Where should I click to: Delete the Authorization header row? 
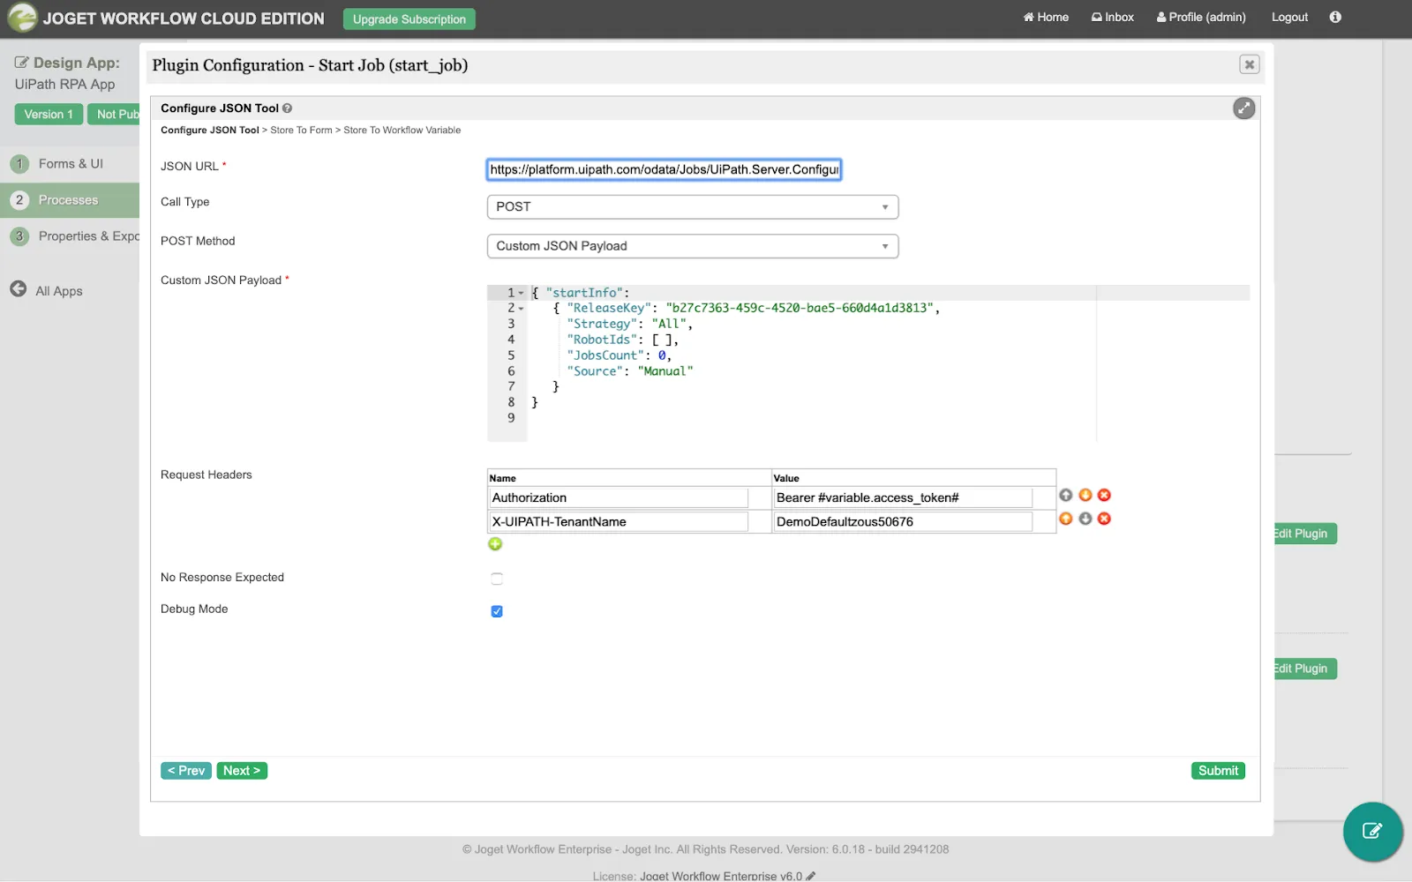click(x=1104, y=496)
